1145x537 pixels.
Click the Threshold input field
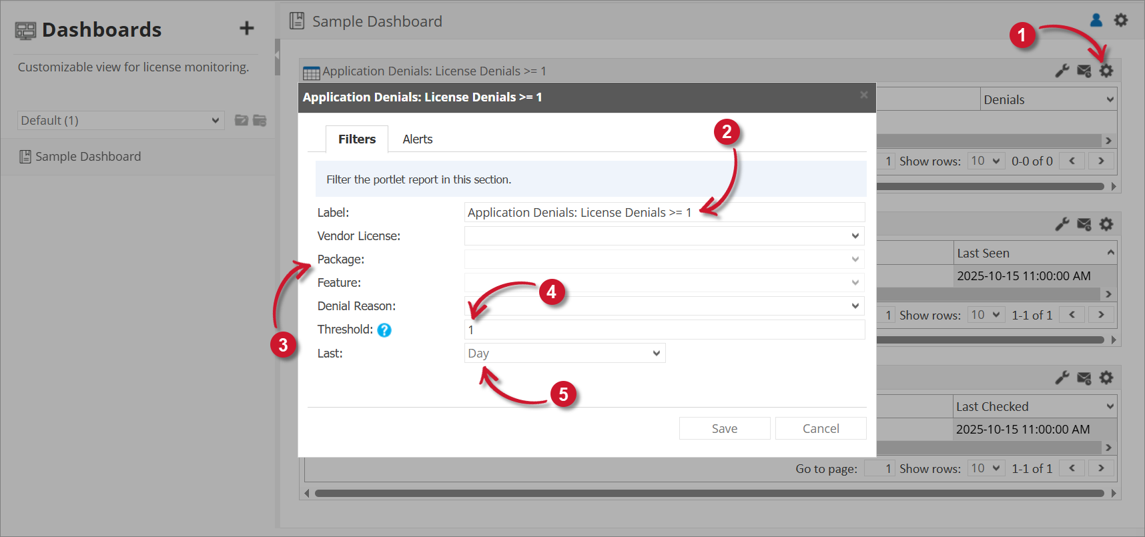coord(665,330)
